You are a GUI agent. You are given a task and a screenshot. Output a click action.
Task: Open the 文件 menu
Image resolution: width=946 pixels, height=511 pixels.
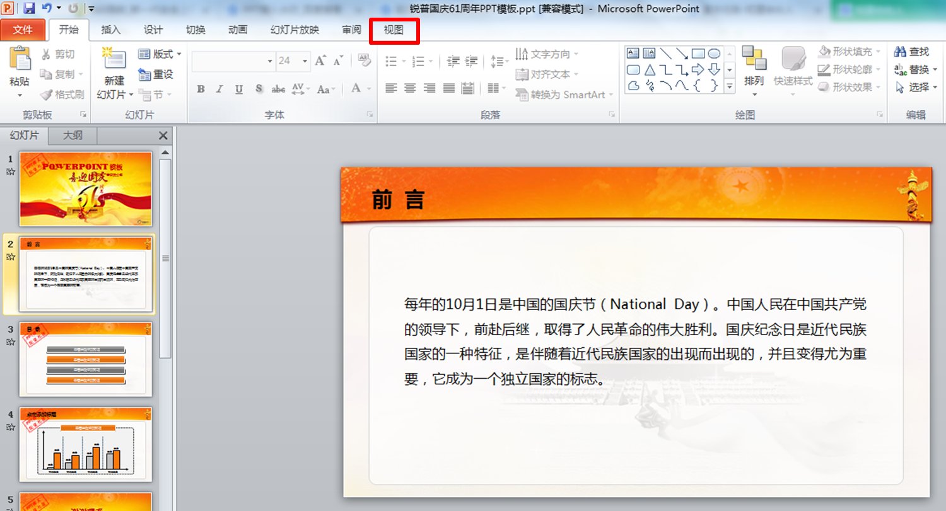(x=23, y=29)
